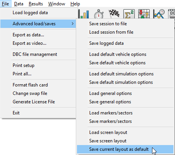Open the File menu
The height and width of the screenshot is (155, 175).
tap(5, 4)
